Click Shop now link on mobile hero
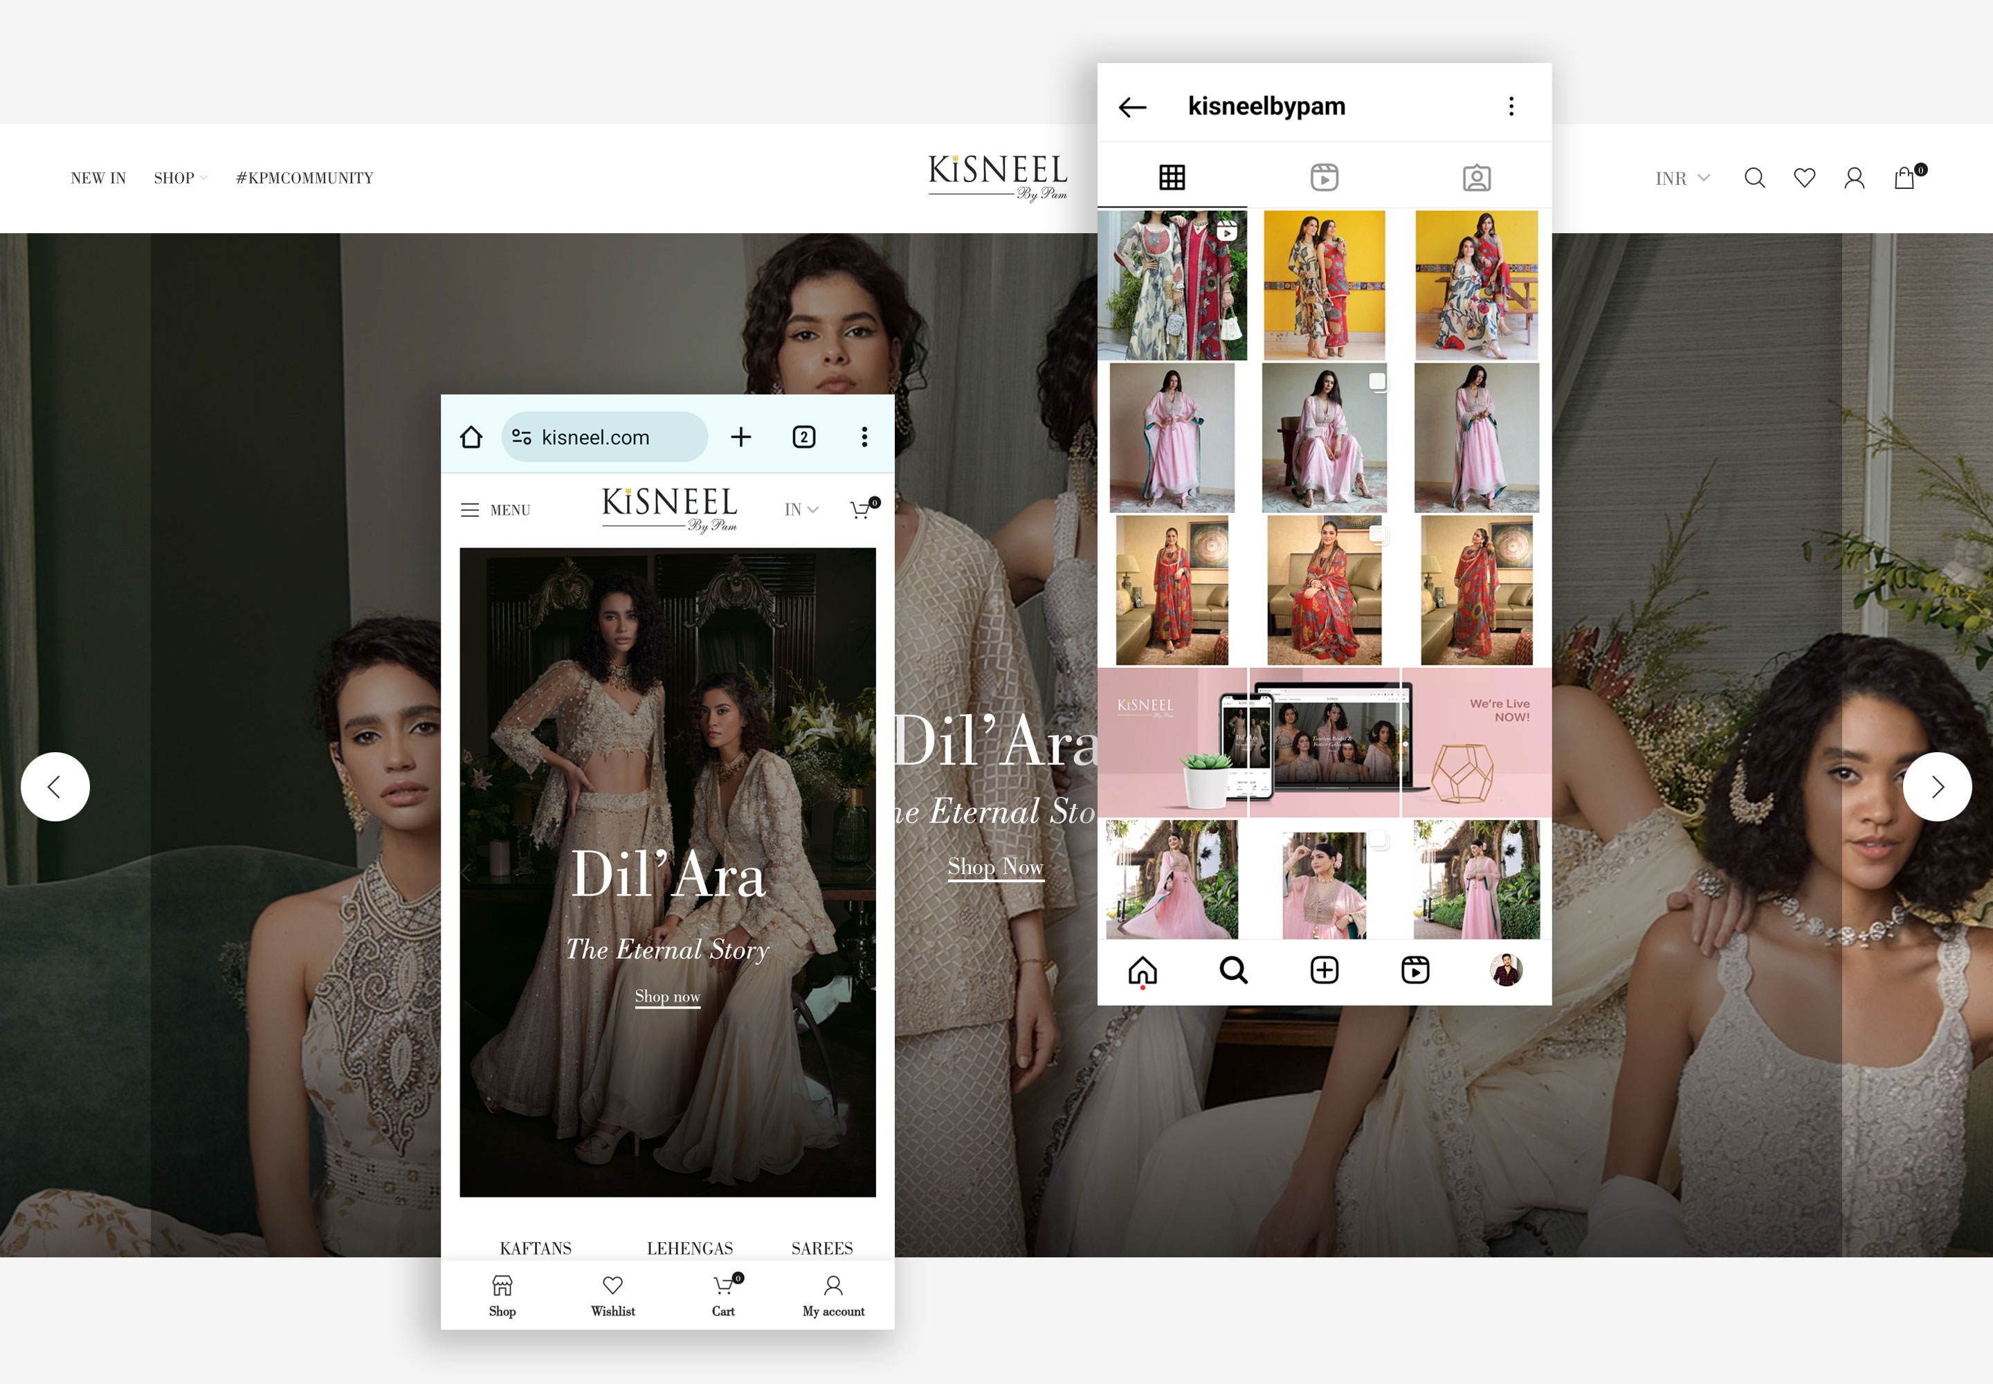The width and height of the screenshot is (1993, 1384). 668,996
